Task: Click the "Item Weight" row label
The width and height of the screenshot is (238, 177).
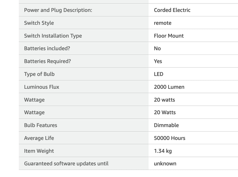Action: pyautogui.click(x=39, y=151)
